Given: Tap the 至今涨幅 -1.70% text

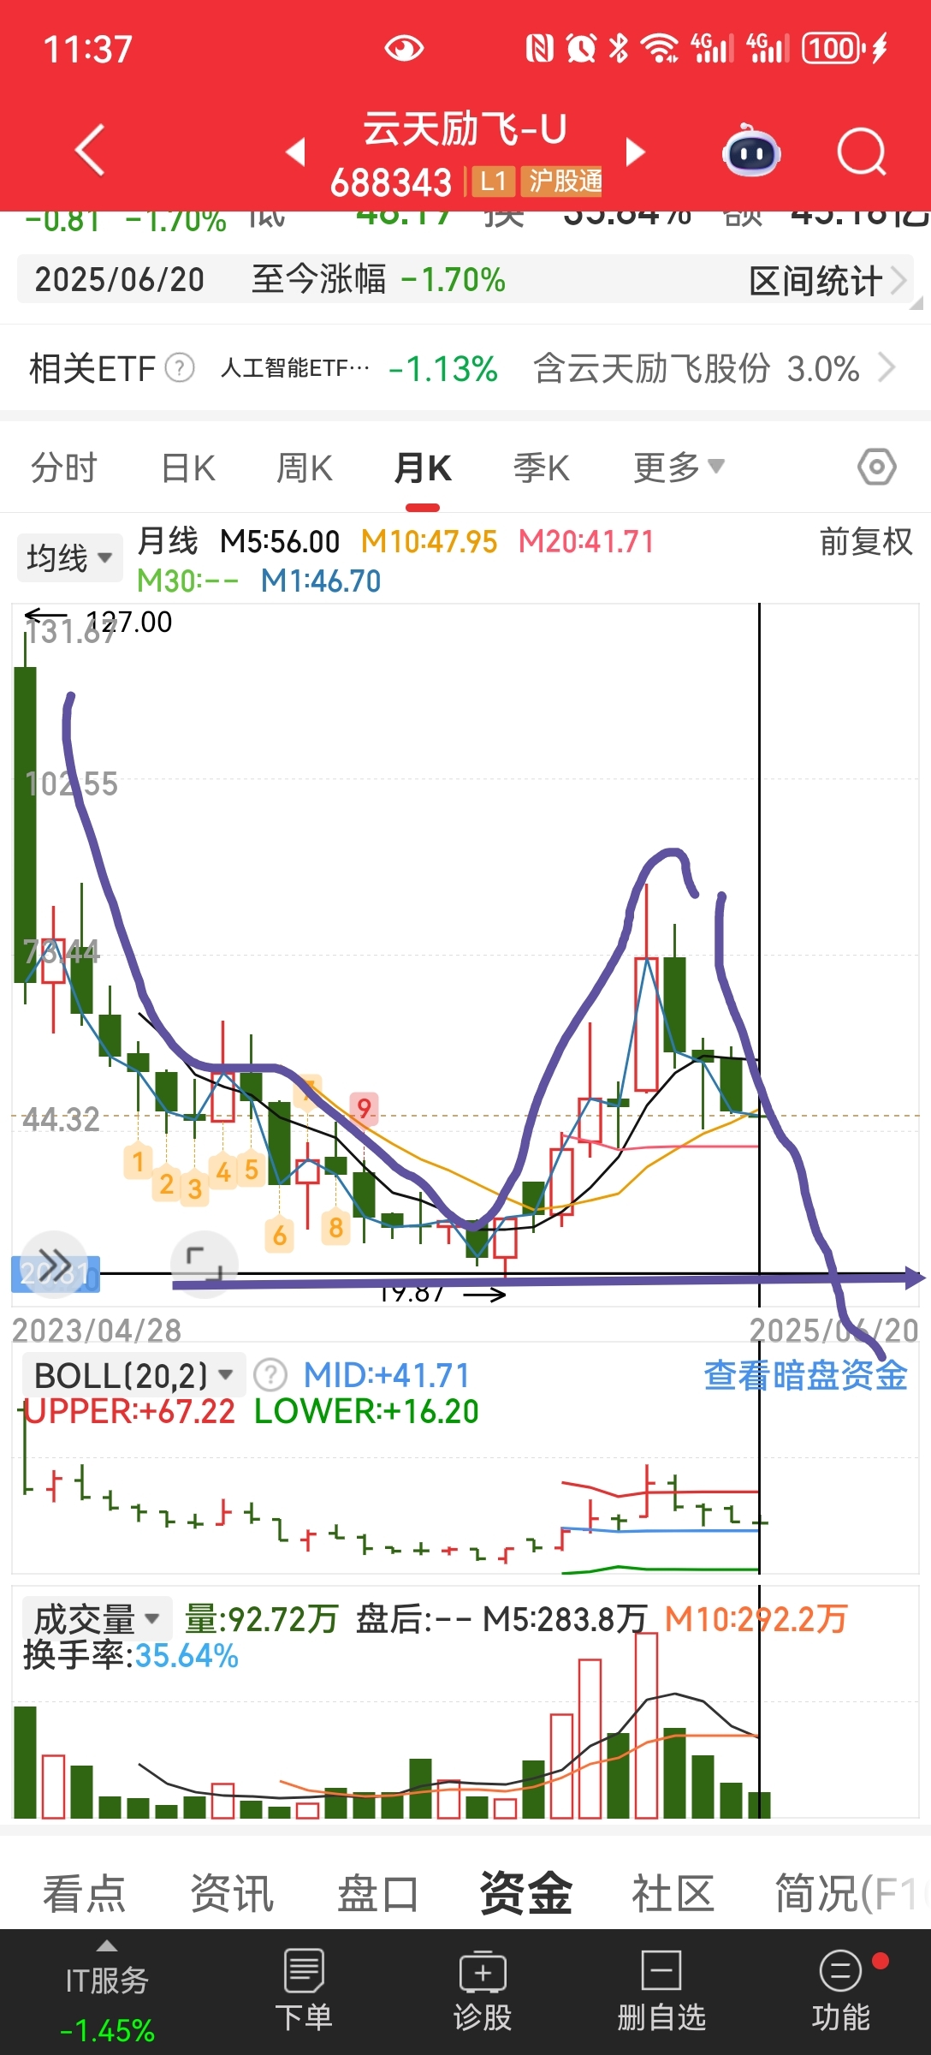Looking at the screenshot, I should [378, 280].
